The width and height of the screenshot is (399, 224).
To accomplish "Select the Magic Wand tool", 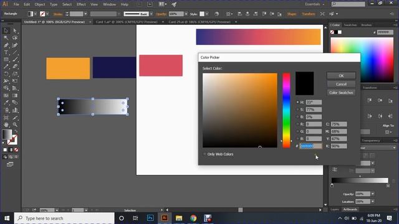I will 6,38.
